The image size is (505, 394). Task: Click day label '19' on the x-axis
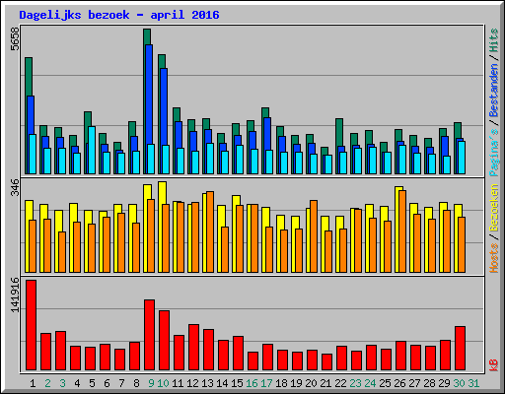click(x=296, y=383)
